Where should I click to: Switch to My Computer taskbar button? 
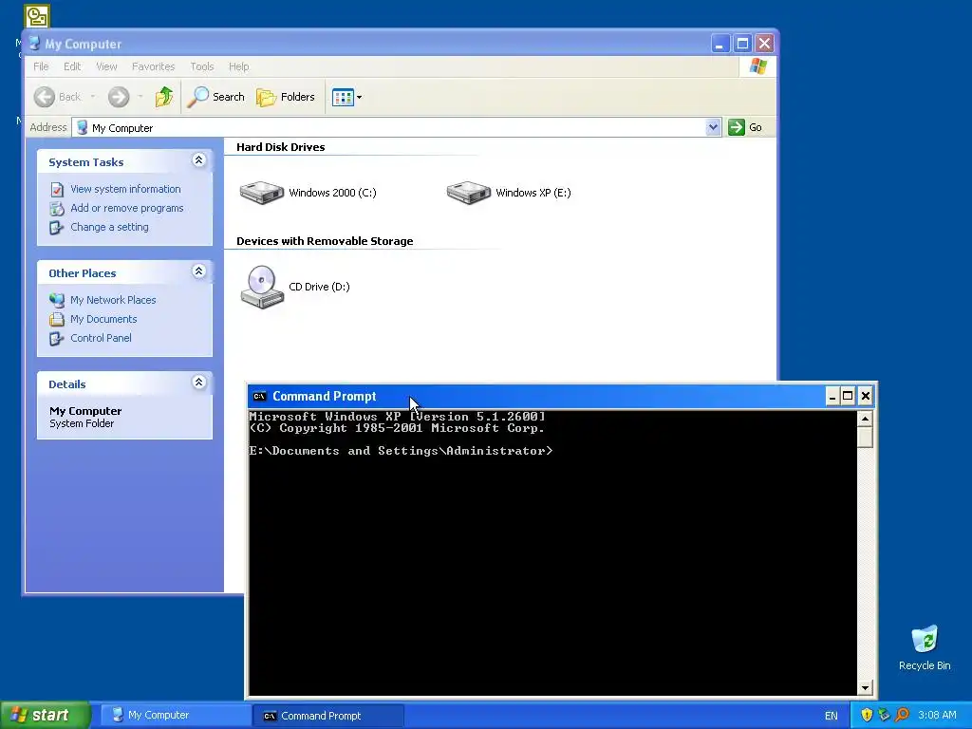[x=175, y=716]
